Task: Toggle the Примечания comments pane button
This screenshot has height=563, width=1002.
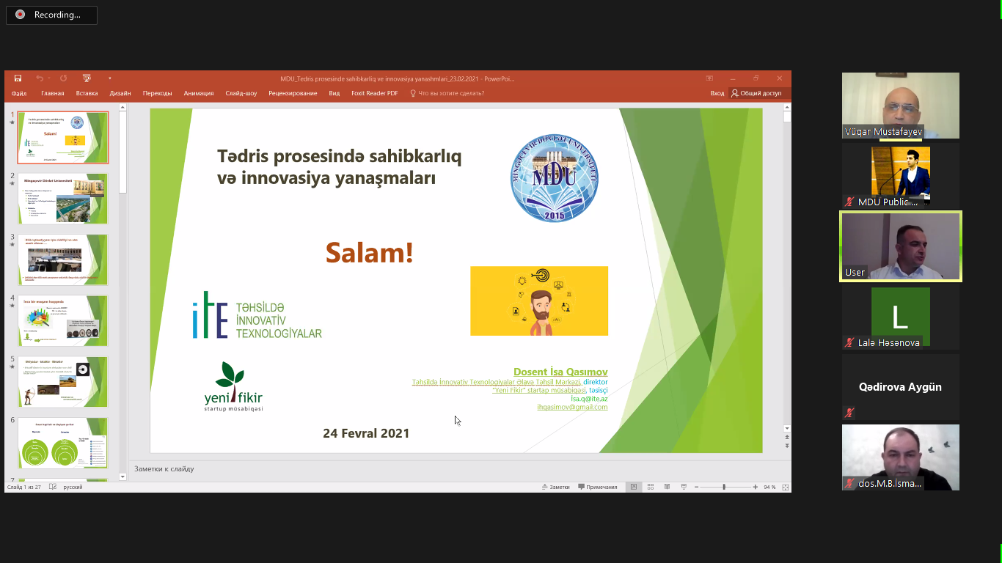Action: click(598, 487)
